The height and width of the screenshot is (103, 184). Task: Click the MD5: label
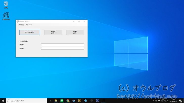pos(22,45)
